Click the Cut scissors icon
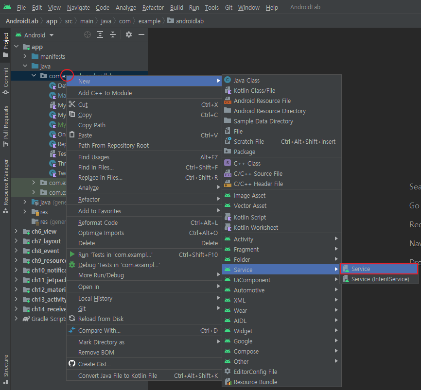421x390 pixels. point(72,104)
